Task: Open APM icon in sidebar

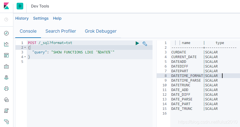Action: 6,122
